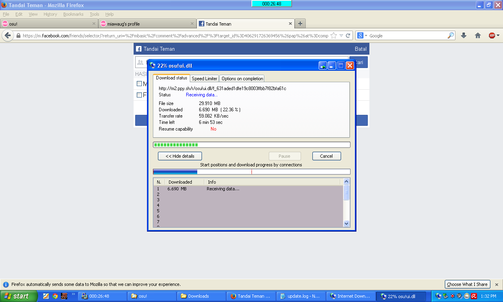The height and width of the screenshot is (302, 503).
Task: Click the people icon in the Facebook search field
Action: (140, 62)
